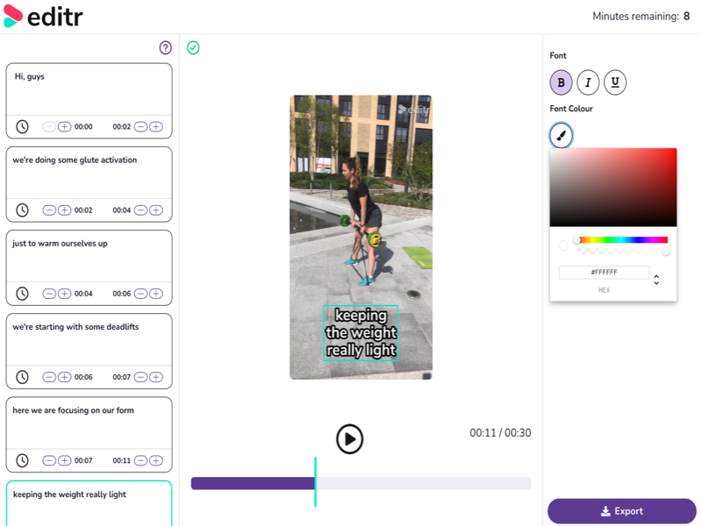The width and height of the screenshot is (701, 526).
Task: Switch colour format with HEX up-down arrows
Action: tap(656, 280)
